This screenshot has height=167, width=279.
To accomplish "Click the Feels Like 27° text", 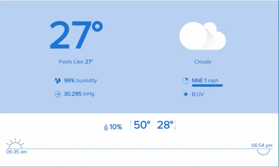I will point(76,62).
